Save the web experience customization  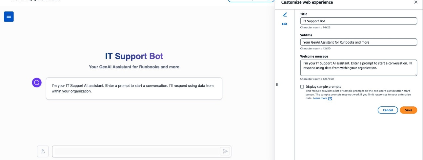coord(408,110)
